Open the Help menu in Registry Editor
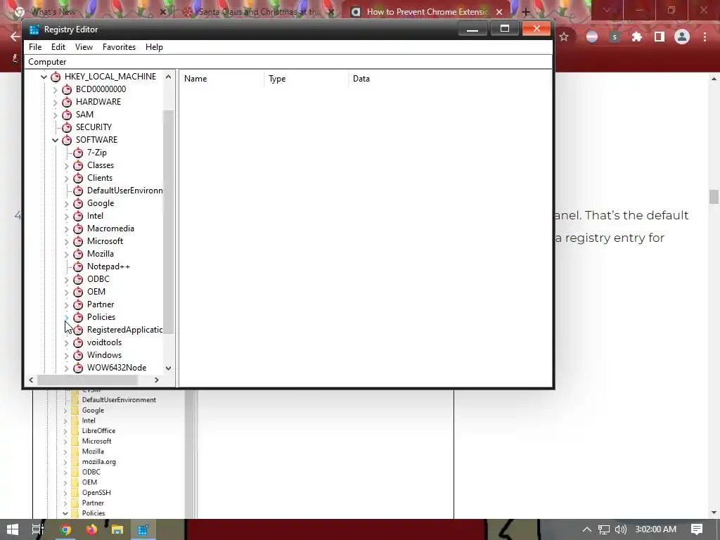Image resolution: width=720 pixels, height=540 pixels. (154, 47)
